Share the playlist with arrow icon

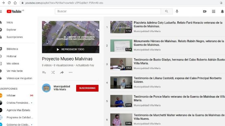(x=62, y=72)
